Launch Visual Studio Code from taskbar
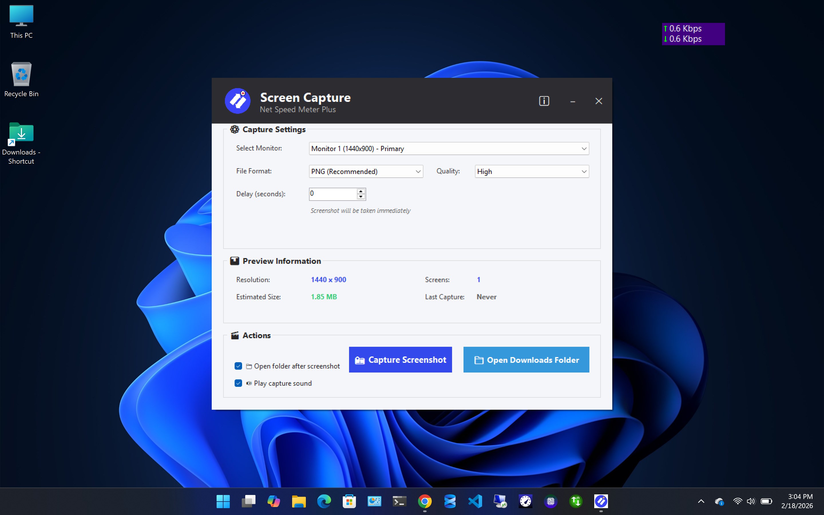 475,501
